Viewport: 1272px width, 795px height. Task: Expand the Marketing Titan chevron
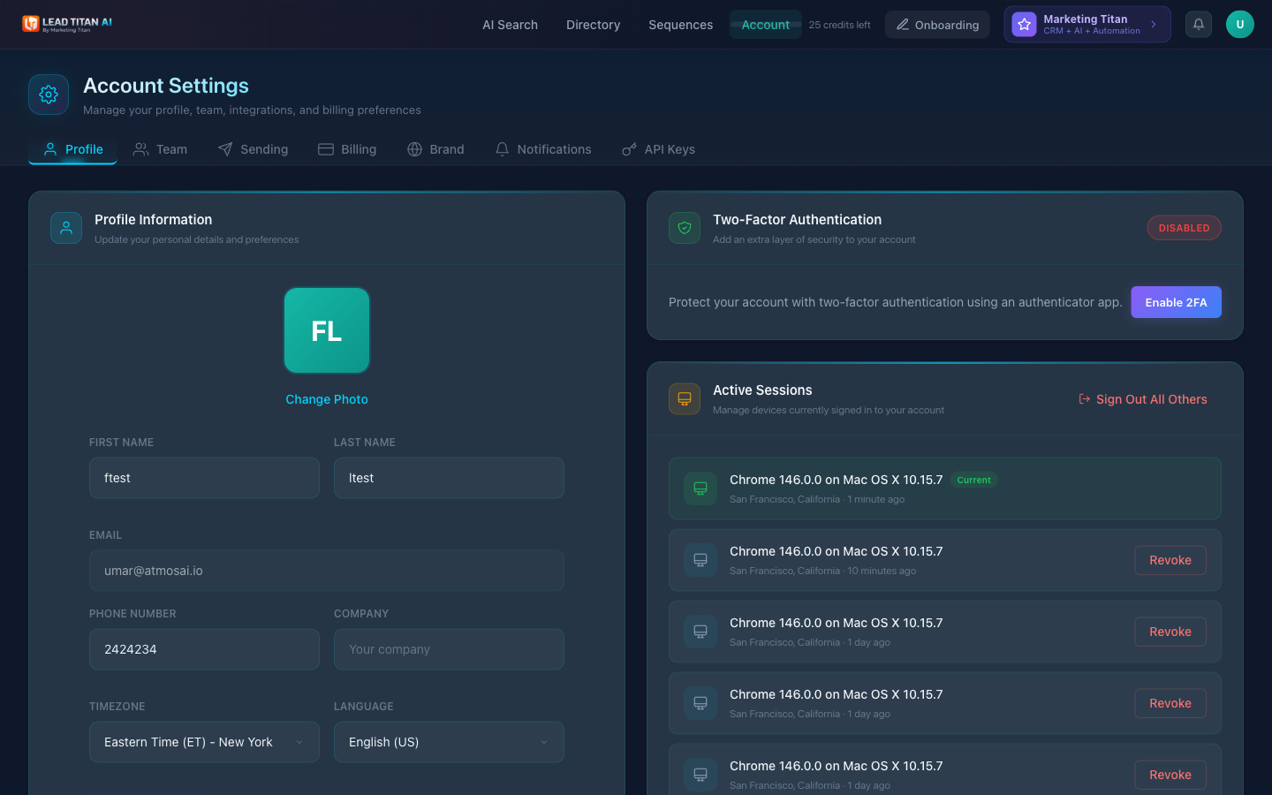[1155, 24]
